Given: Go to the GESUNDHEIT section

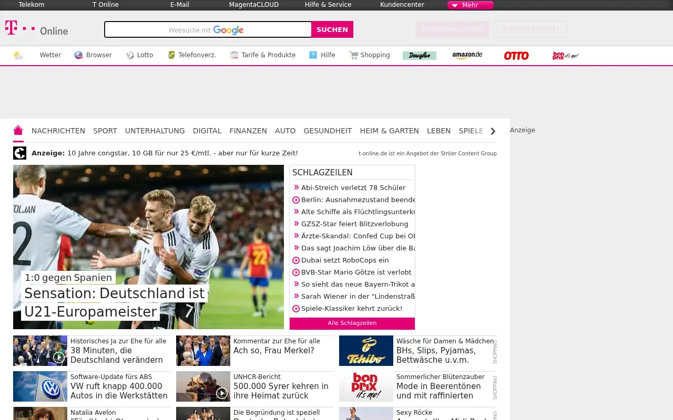Looking at the screenshot, I should (328, 131).
